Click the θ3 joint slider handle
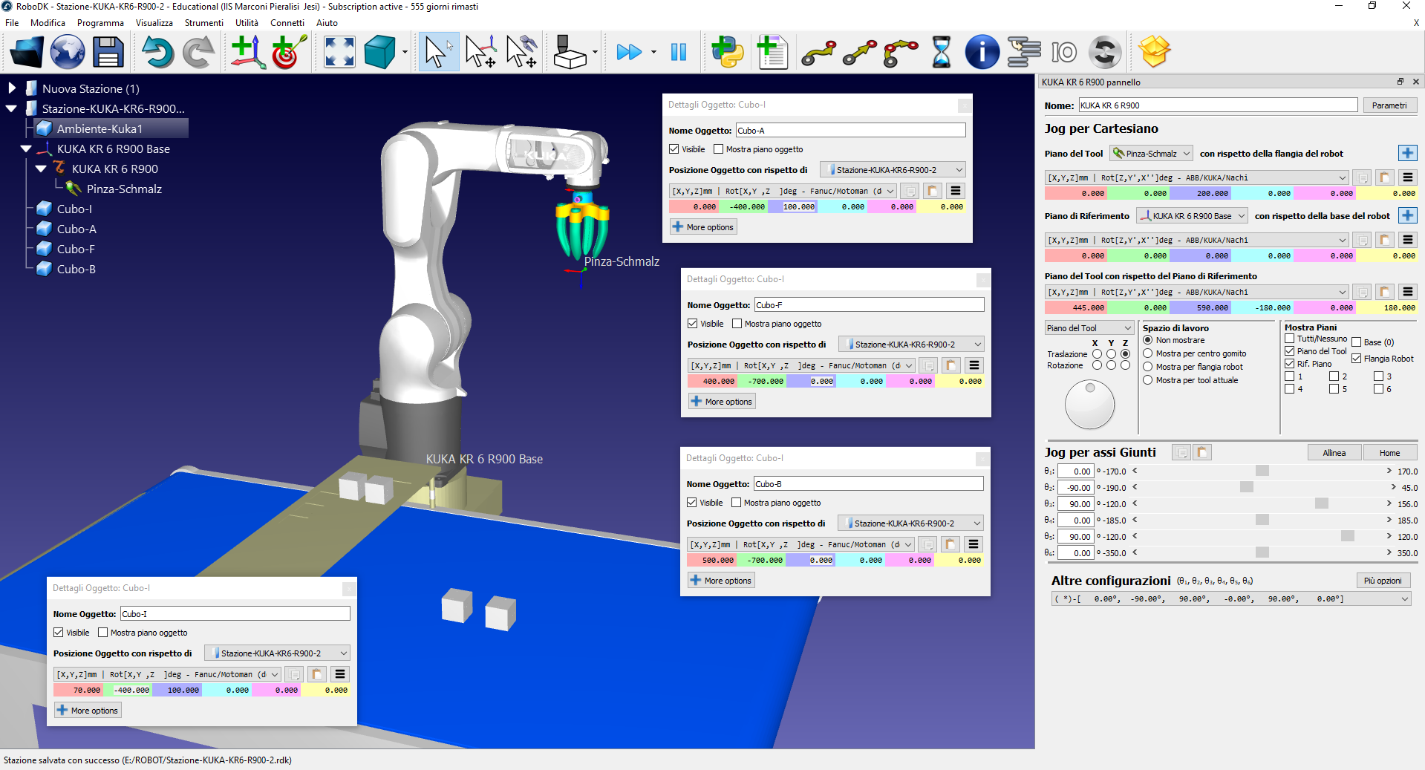 click(1322, 503)
